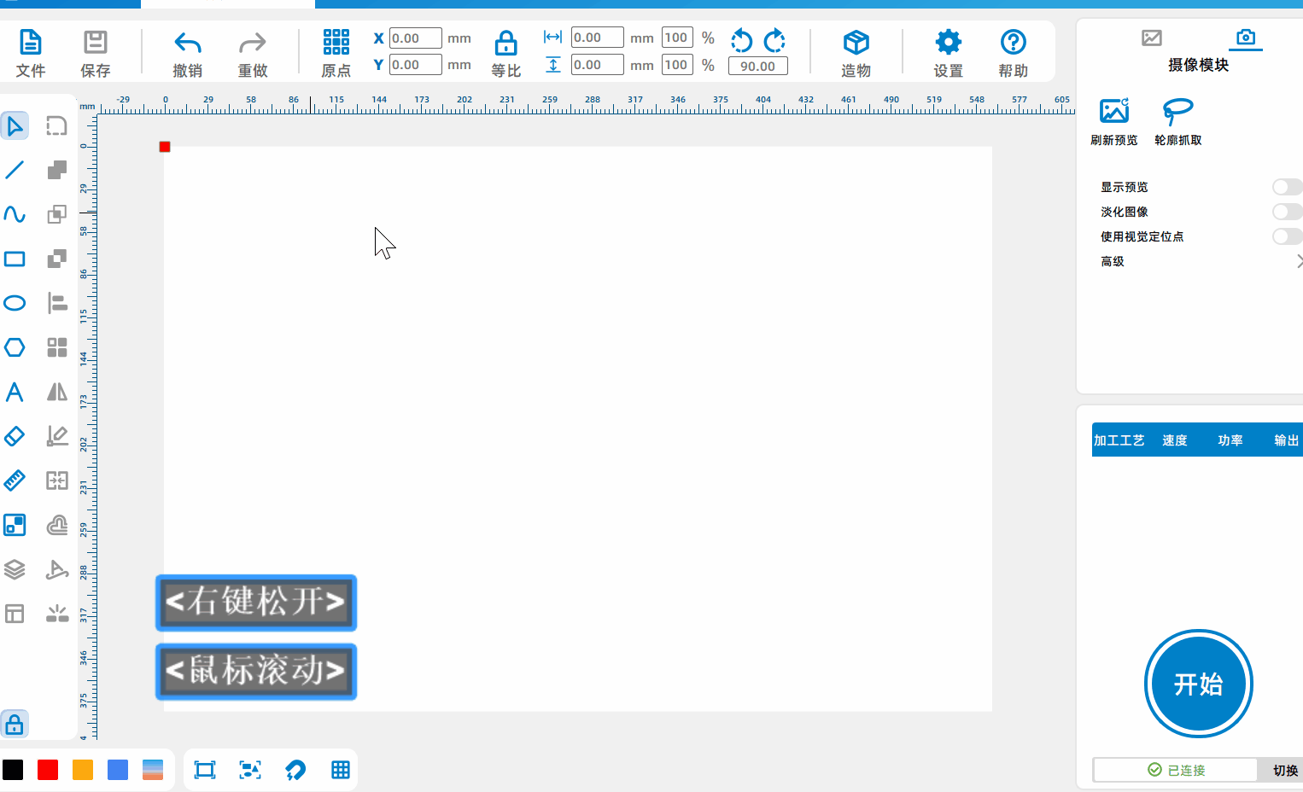Pick the black color swatch

point(13,770)
